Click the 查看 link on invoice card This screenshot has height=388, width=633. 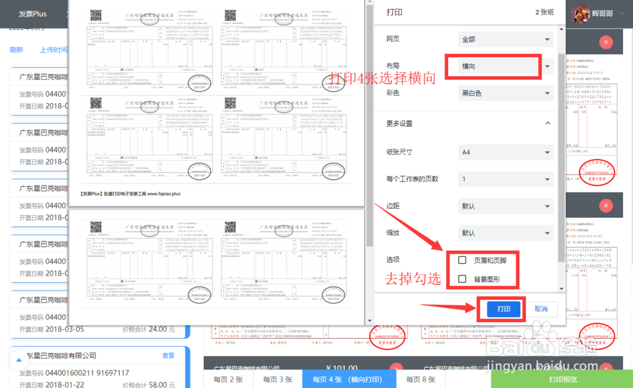click(168, 355)
